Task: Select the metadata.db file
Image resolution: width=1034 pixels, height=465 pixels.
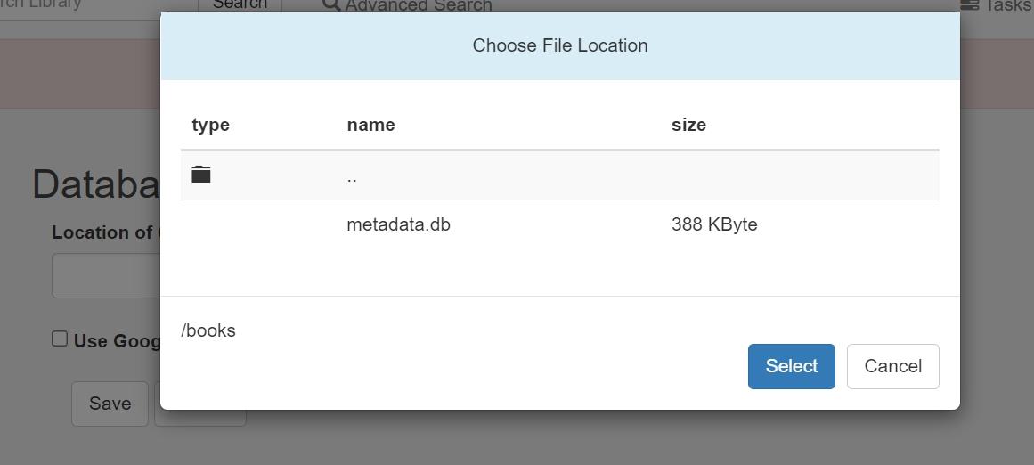Action: tap(398, 224)
